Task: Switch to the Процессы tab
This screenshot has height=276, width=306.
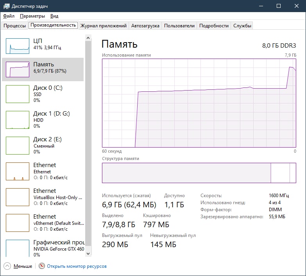Action: coord(14,26)
